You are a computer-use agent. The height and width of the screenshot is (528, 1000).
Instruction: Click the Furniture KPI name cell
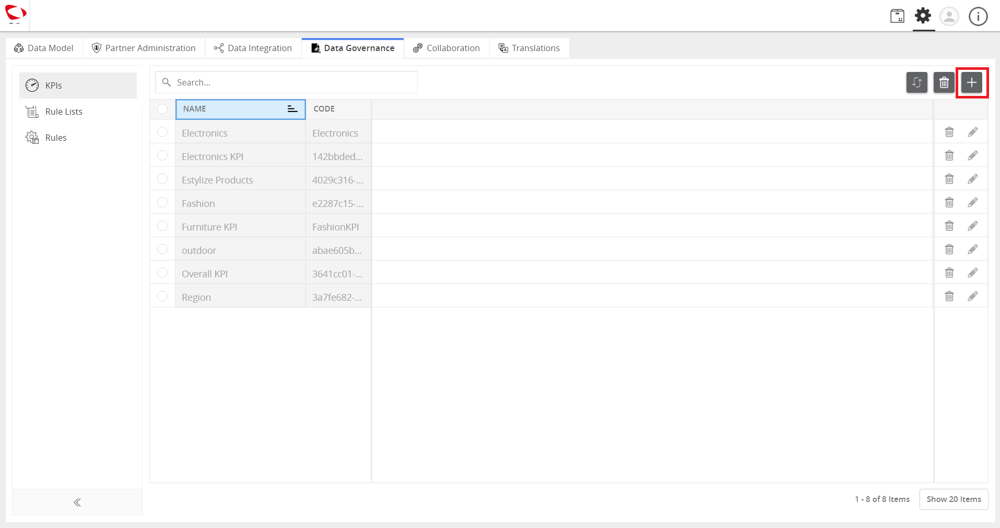point(240,227)
